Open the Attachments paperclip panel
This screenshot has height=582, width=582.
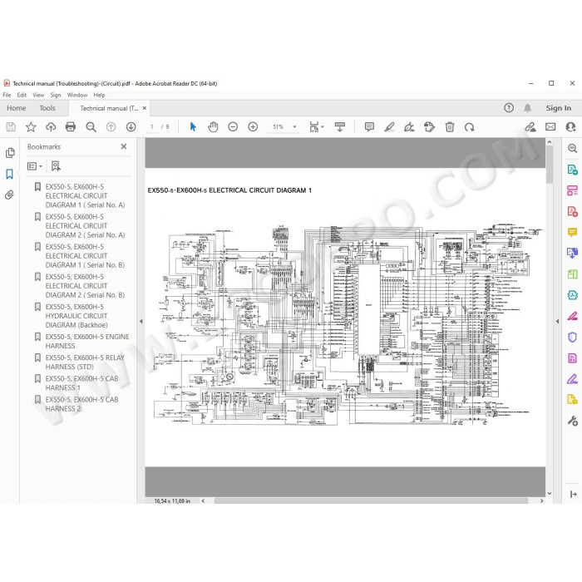click(10, 195)
